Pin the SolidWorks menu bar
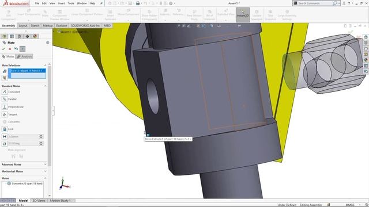This screenshot has height=207, width=369. tap(101, 3)
